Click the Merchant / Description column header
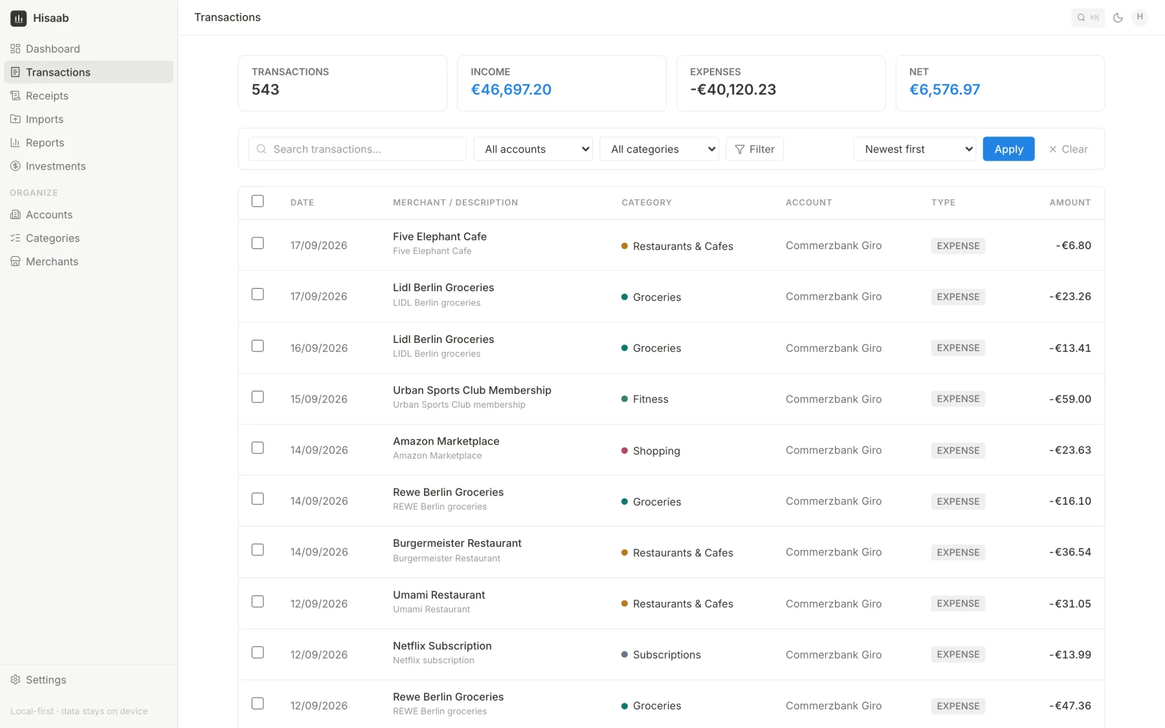1165x728 pixels. pos(455,203)
